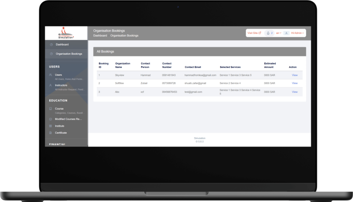Click the Booking ID column header
The image size is (353, 202).
tap(103, 65)
